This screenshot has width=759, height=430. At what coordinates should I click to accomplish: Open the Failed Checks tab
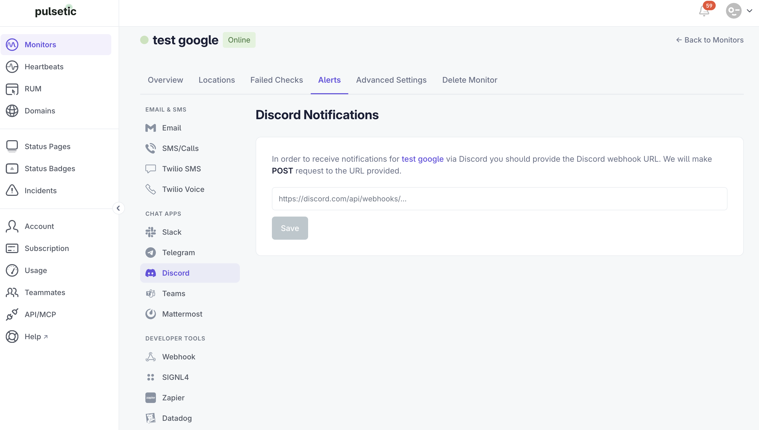click(277, 80)
